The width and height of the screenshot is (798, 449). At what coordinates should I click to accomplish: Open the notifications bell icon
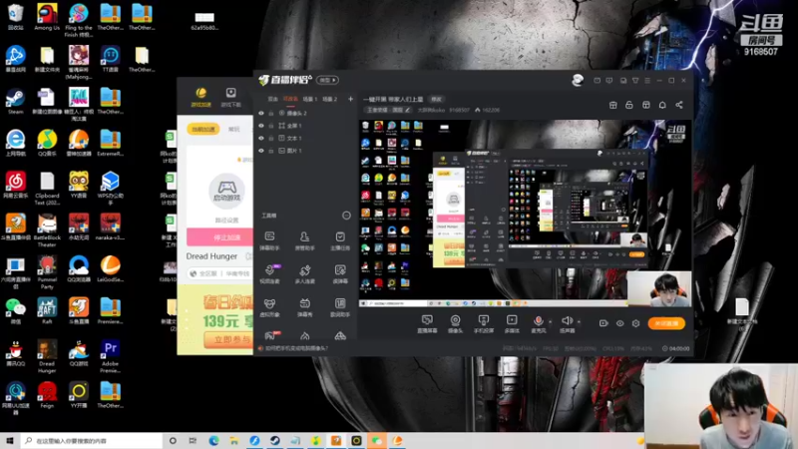tap(662, 105)
